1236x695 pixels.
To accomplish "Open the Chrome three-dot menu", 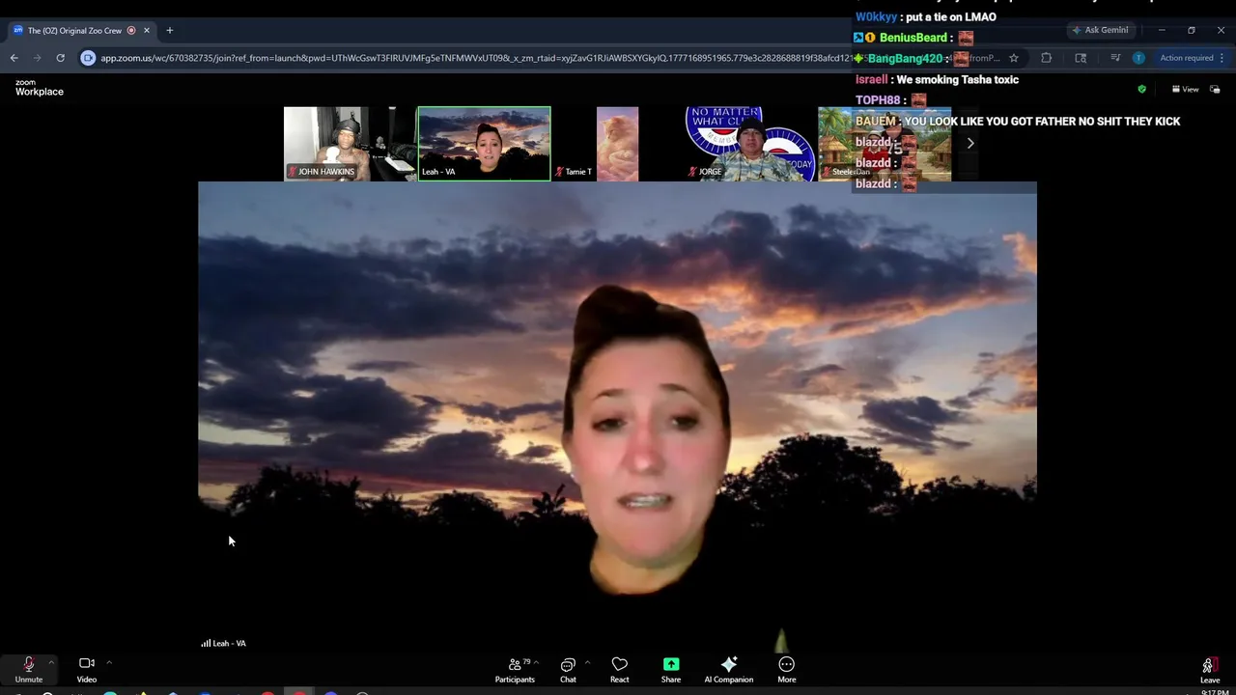I will pyautogui.click(x=1222, y=58).
